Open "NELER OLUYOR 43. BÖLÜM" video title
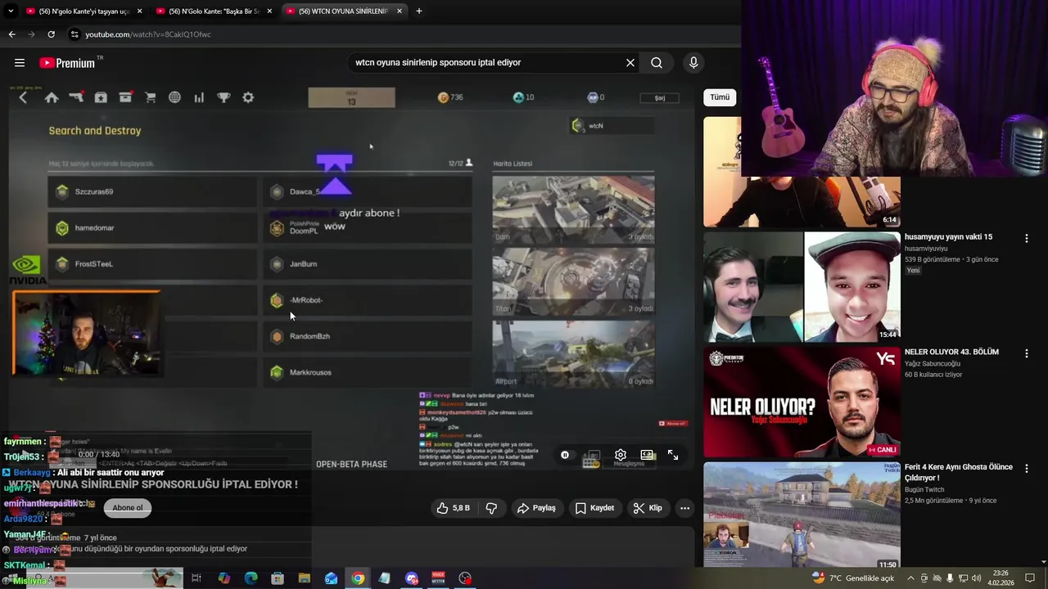1048x589 pixels. pyautogui.click(x=951, y=352)
